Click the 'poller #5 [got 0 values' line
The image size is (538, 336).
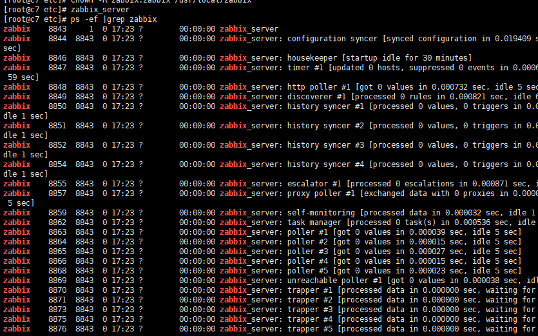pos(404,271)
